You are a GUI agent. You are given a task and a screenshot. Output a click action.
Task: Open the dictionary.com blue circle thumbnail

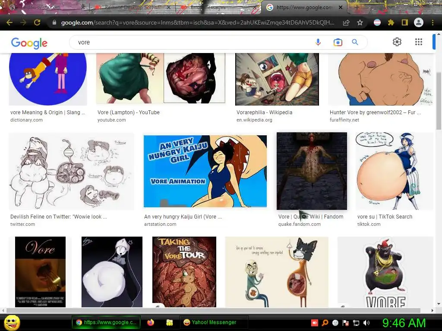(x=48, y=79)
